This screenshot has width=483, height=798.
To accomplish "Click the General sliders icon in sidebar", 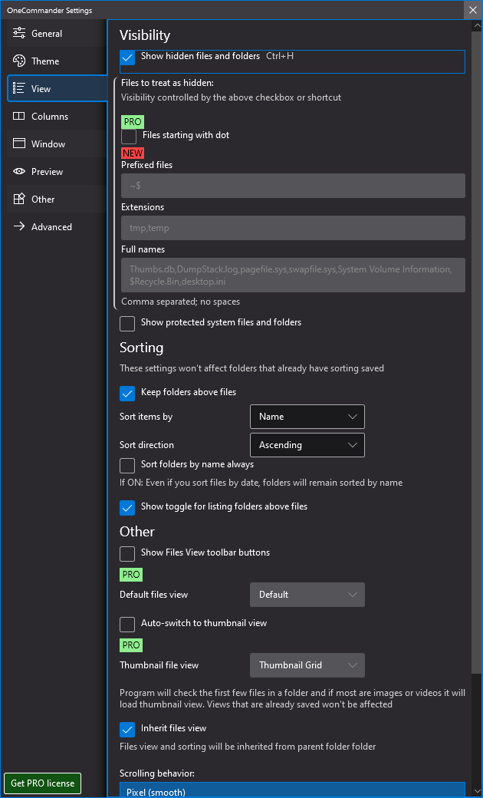I will (x=19, y=34).
